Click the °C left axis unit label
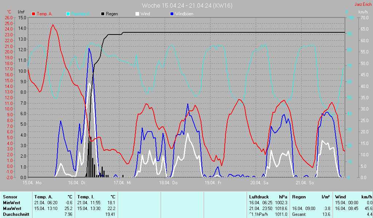Viewport: 373px width, 218px height. pyautogui.click(x=9, y=12)
